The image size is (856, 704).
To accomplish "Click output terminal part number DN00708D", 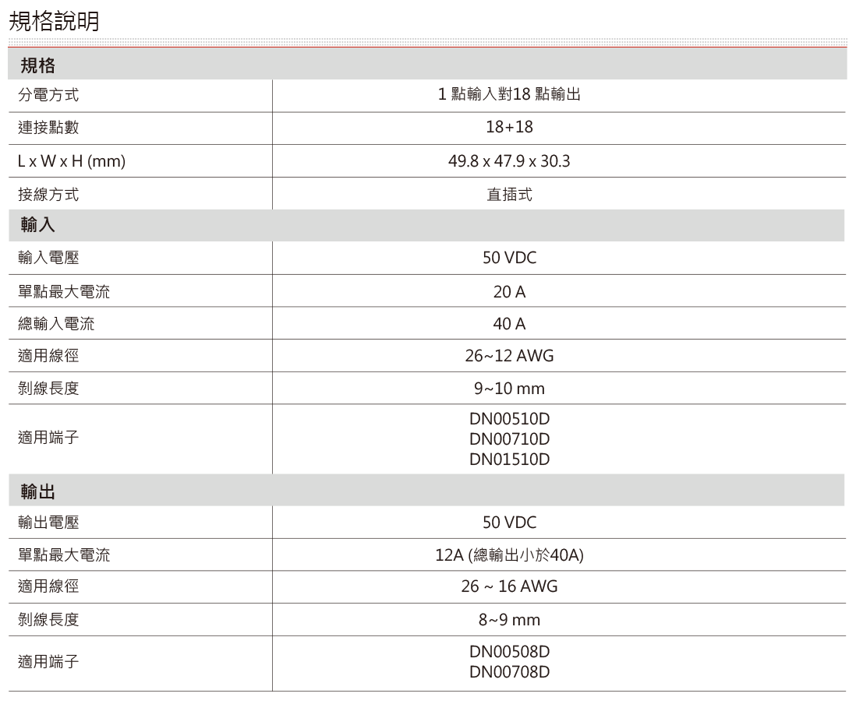I will tap(509, 671).
